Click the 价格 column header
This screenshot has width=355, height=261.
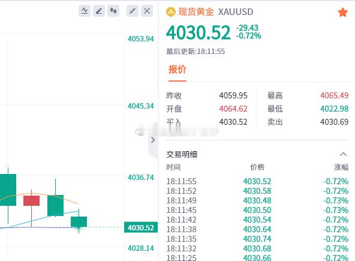(x=257, y=167)
